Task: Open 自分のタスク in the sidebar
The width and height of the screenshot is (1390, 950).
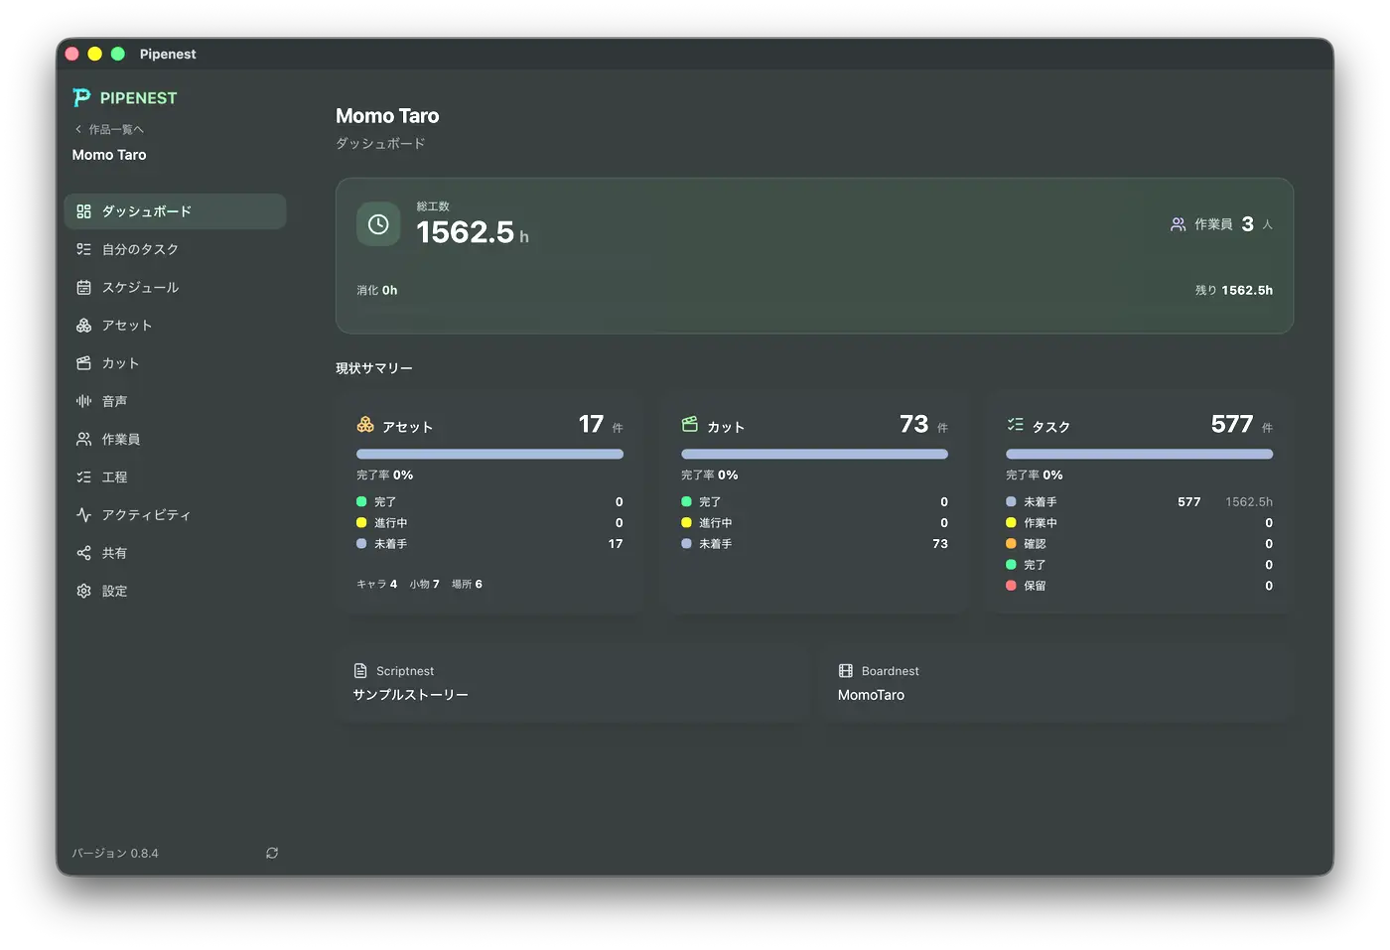Action: (175, 249)
